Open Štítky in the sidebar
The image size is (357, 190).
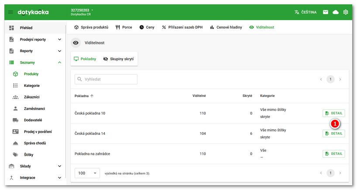tap(35, 155)
